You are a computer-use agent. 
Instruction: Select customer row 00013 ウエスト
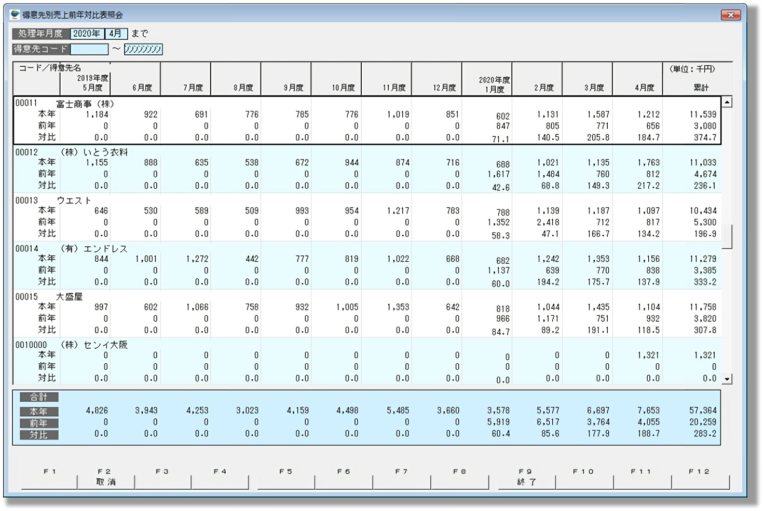click(367, 217)
